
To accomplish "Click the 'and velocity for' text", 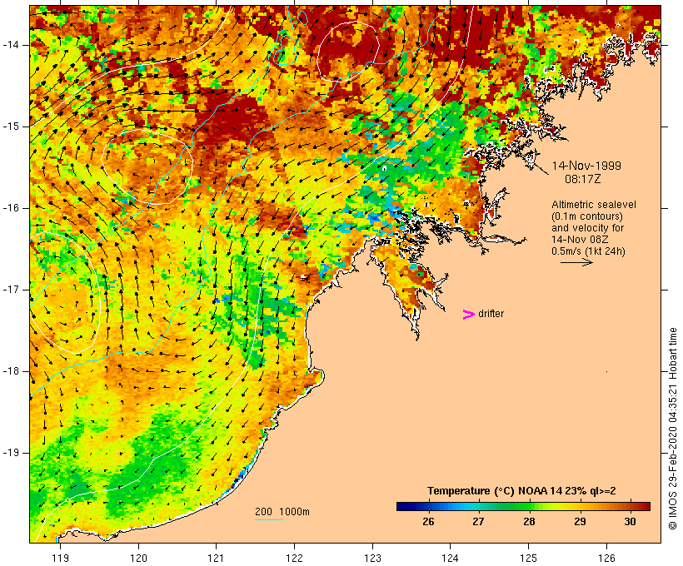I will [x=587, y=228].
